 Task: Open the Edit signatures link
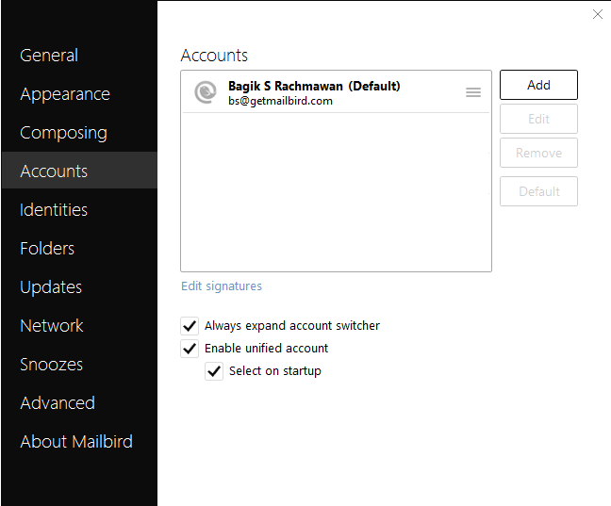222,286
